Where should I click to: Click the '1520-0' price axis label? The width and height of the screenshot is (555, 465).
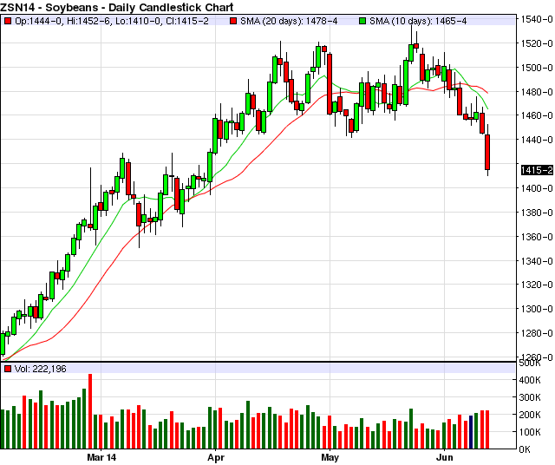pyautogui.click(x=537, y=43)
